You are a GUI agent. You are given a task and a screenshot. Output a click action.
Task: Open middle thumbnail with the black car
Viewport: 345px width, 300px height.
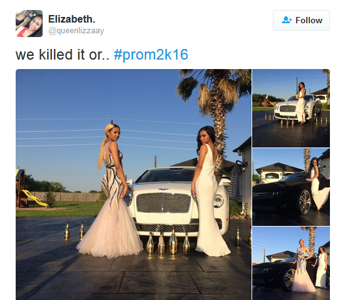pos(291,187)
